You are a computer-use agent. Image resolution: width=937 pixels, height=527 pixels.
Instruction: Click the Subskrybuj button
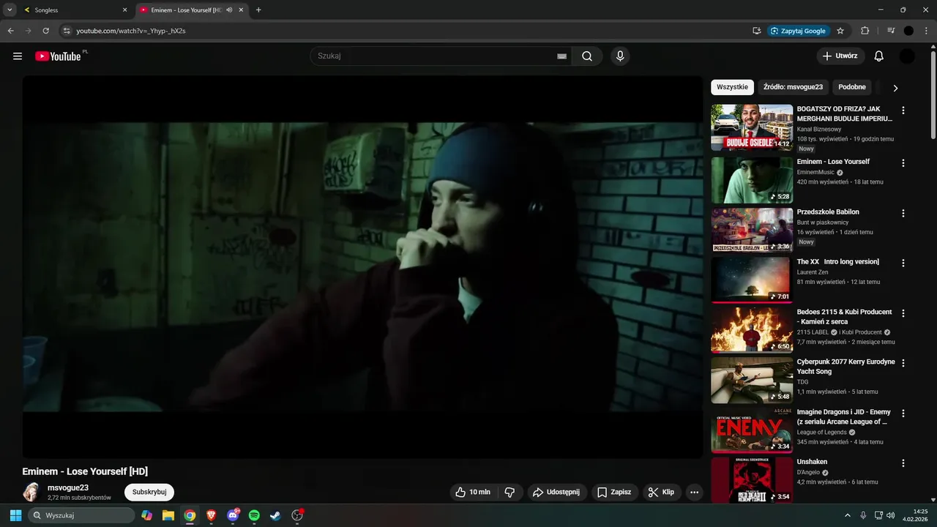click(149, 492)
